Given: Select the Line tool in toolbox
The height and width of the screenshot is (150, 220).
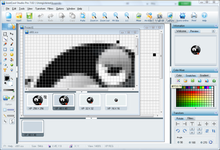Looking at the screenshot, I should [5, 39].
